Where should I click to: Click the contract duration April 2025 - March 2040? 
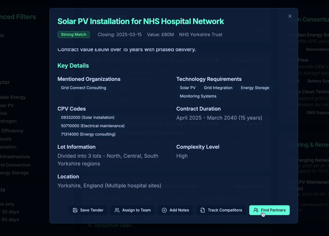219,118
